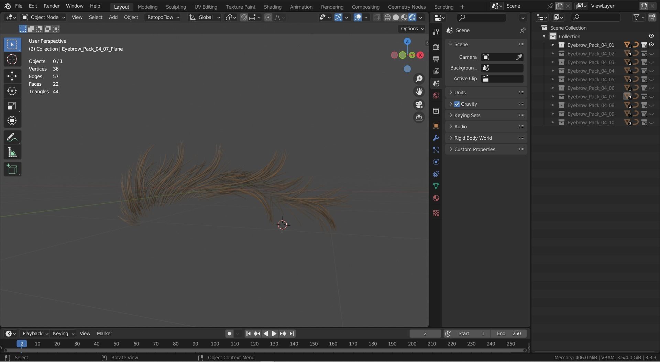Switch to the Shading workspace tab
Image resolution: width=660 pixels, height=362 pixels.
273,7
